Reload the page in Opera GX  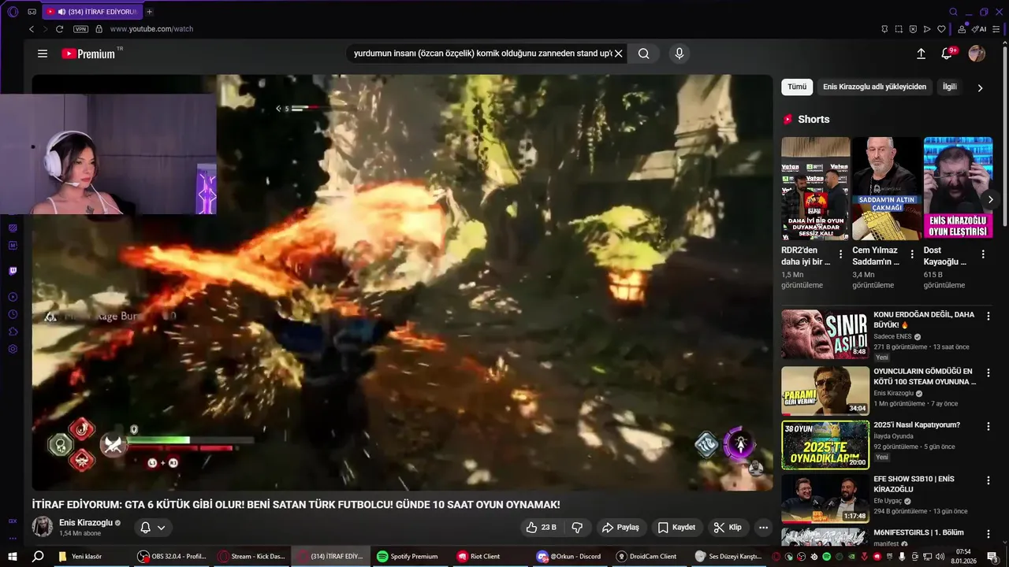(59, 29)
